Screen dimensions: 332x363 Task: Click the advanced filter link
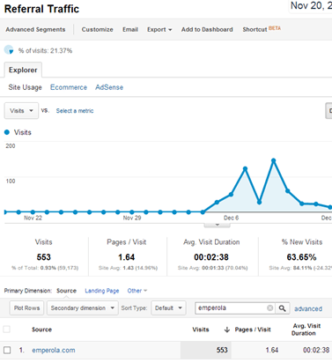[308, 308]
